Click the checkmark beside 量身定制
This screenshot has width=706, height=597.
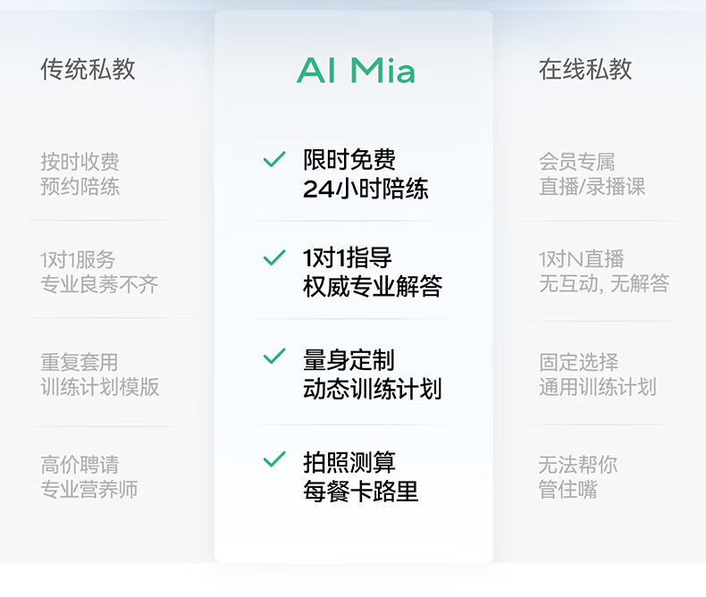[273, 357]
